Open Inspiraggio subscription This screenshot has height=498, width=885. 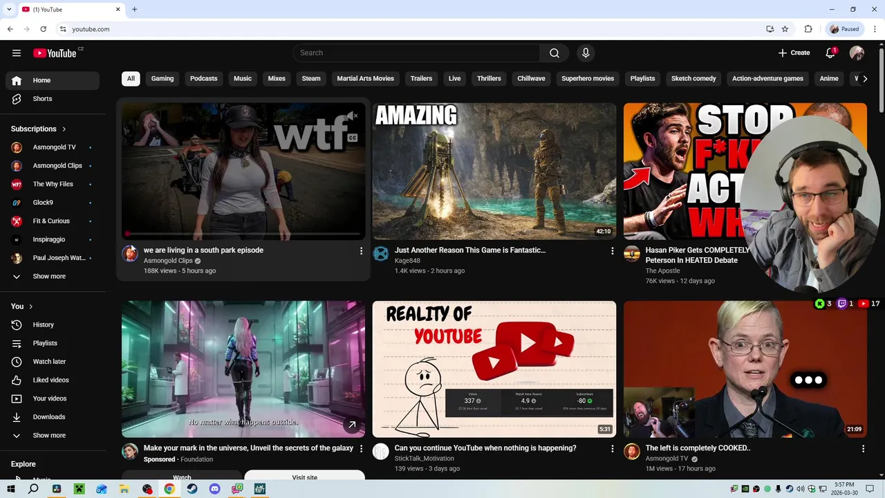tap(53, 239)
